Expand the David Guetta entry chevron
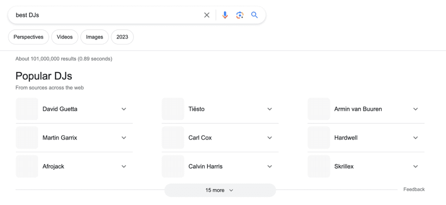The width and height of the screenshot is (446, 205). (x=124, y=109)
